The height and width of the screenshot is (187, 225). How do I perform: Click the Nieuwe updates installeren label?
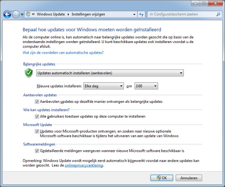coord(59,86)
